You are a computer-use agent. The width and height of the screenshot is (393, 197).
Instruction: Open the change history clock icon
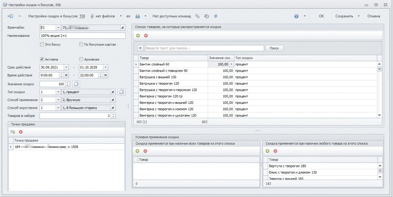[x=207, y=16]
